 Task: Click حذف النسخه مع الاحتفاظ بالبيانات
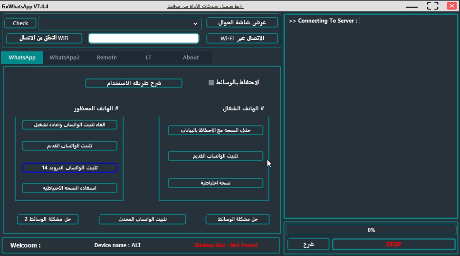[215, 130]
